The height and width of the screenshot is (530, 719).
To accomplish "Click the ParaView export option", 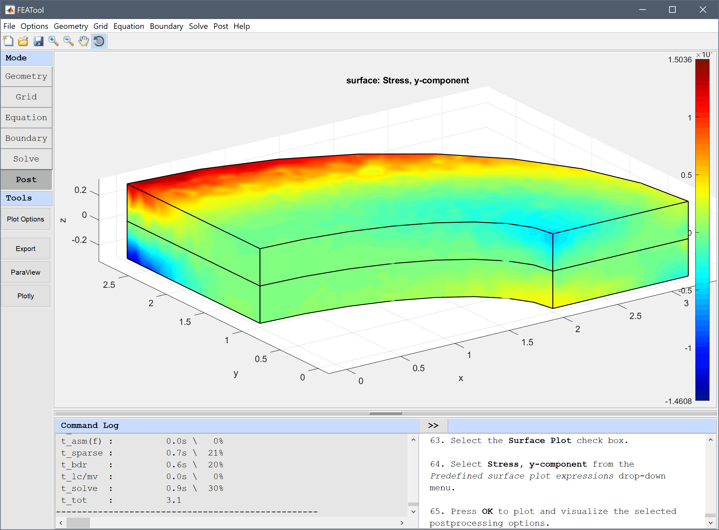I will click(26, 273).
